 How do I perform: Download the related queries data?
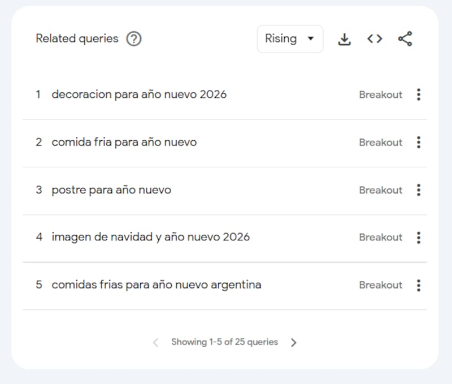[x=344, y=39]
